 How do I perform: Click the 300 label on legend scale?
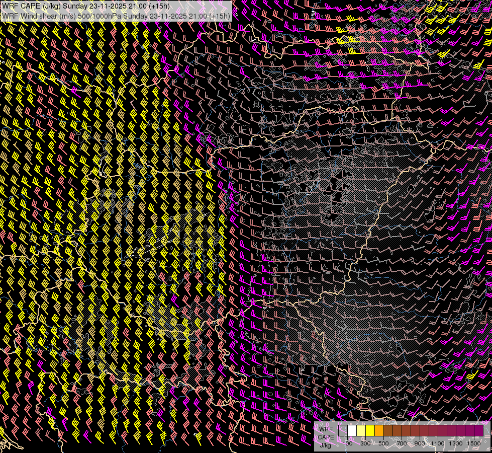(365, 443)
